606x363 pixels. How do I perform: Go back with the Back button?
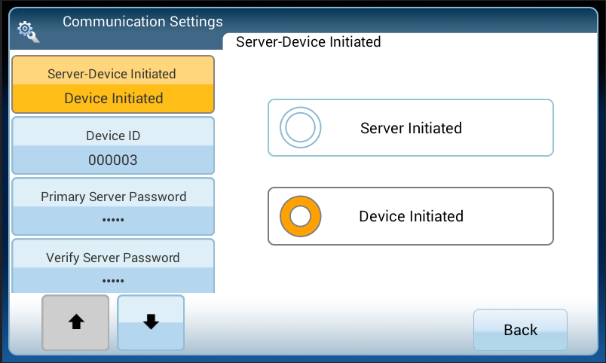pos(520,330)
